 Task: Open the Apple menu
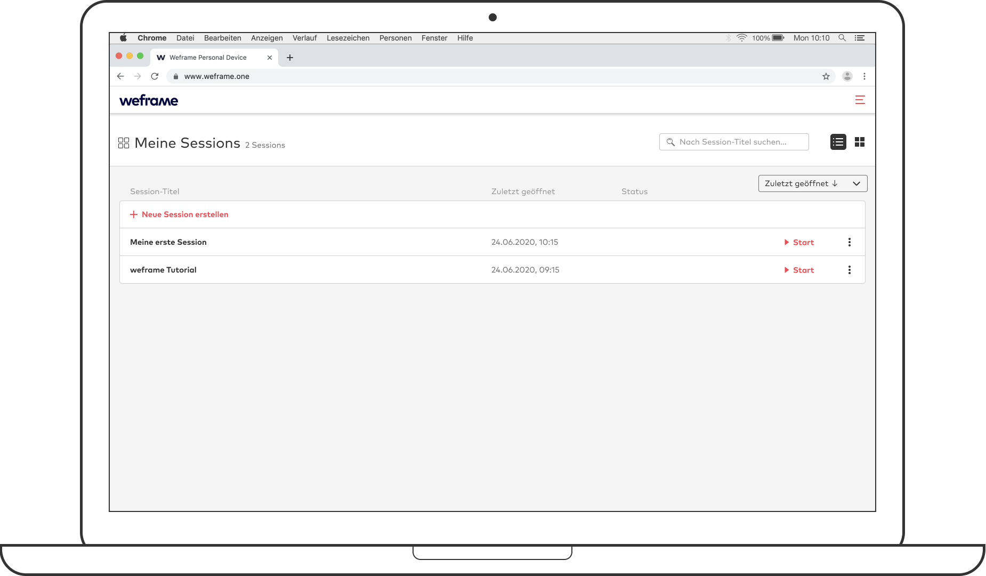click(124, 38)
